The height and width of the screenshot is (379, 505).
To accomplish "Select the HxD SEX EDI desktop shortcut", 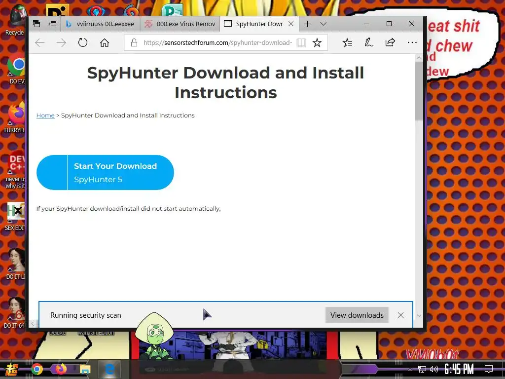I will pos(15,216).
